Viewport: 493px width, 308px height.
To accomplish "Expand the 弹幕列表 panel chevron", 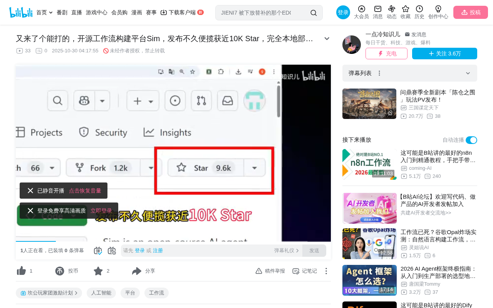I will click(468, 73).
